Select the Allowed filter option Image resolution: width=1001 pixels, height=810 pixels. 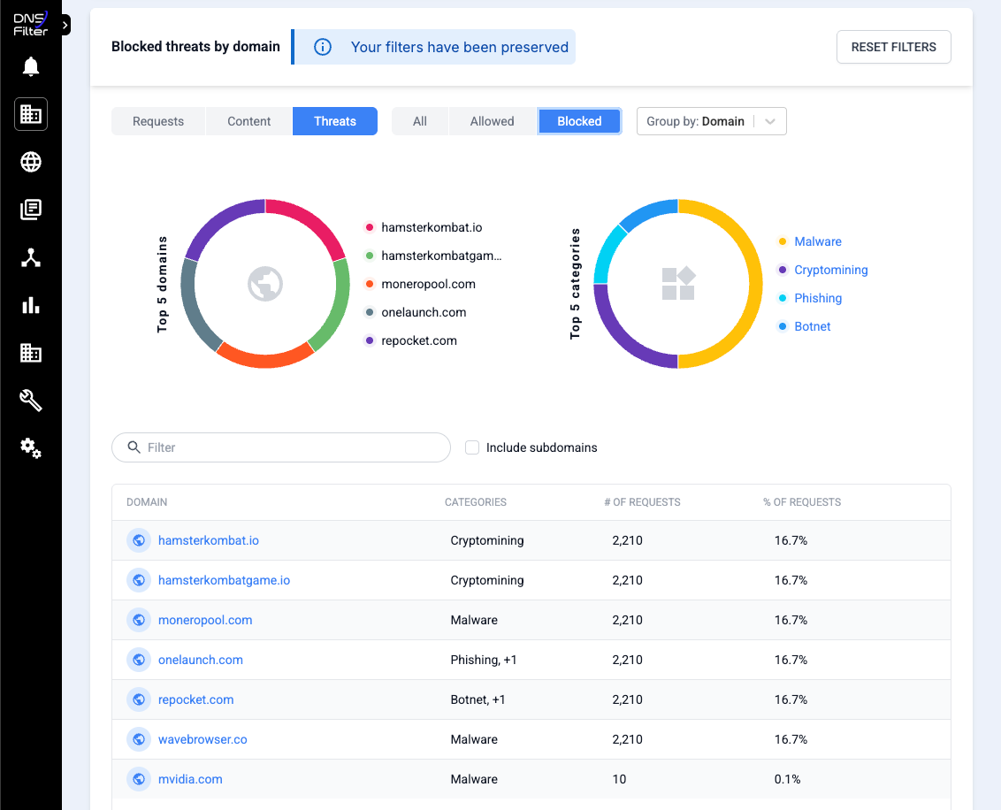tap(492, 121)
